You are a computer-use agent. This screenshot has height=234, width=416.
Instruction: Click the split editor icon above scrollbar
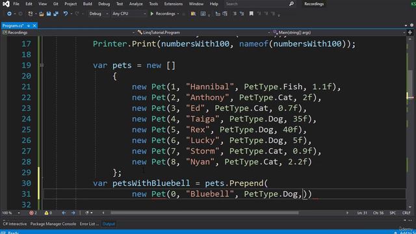pyautogui.click(x=410, y=32)
